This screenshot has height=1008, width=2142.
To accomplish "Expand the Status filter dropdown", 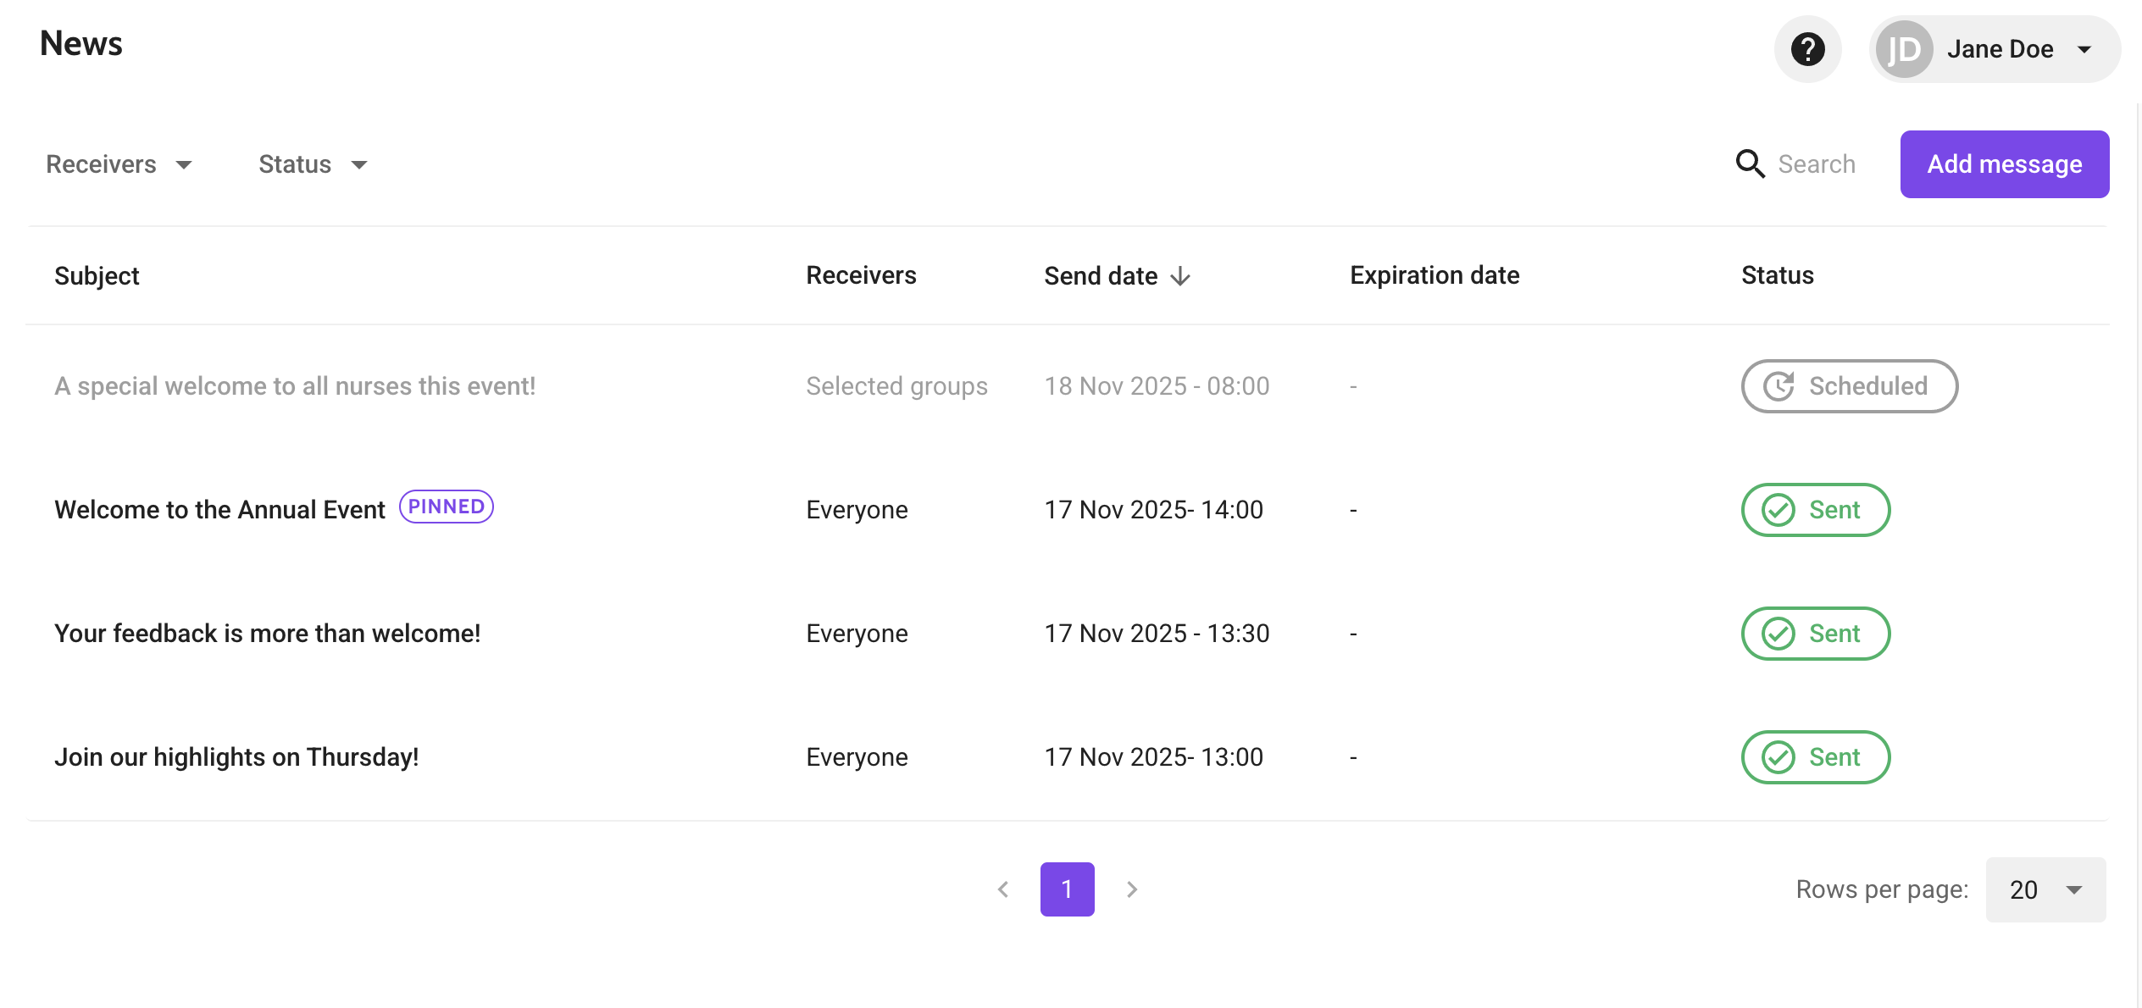I will (x=313, y=164).
